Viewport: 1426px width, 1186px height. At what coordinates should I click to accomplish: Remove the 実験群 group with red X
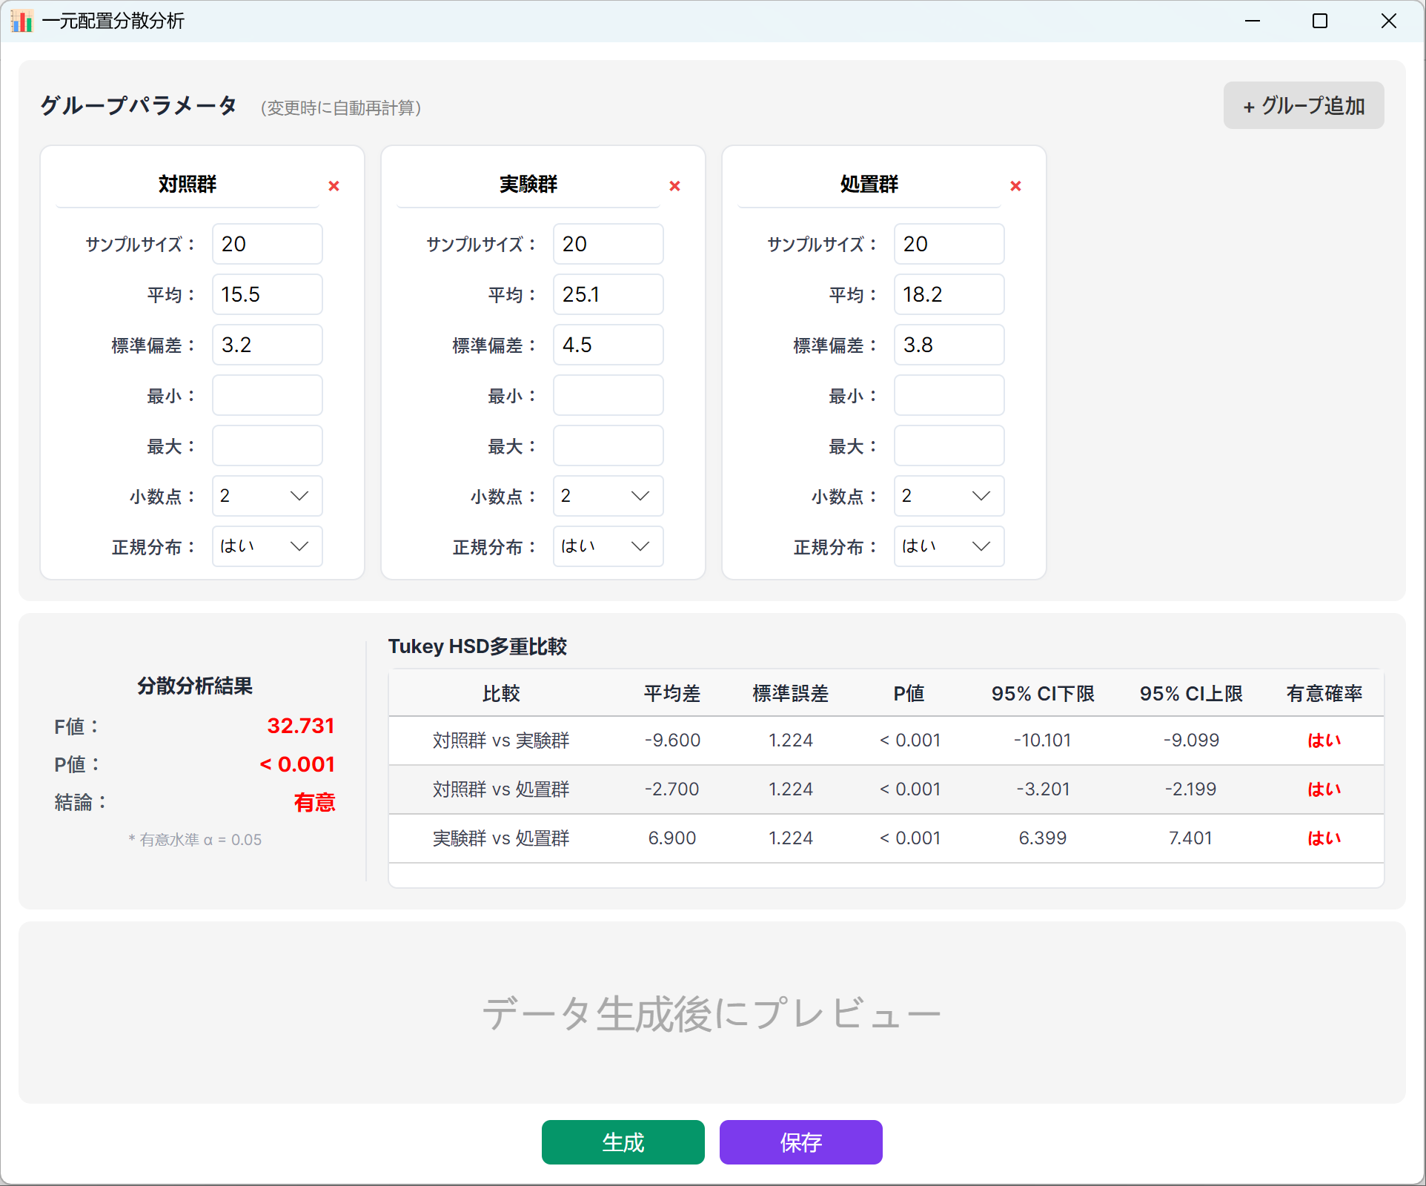674,186
